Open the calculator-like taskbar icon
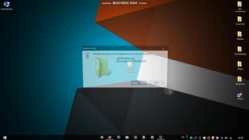This screenshot has height=140, width=249. click(x=144, y=137)
